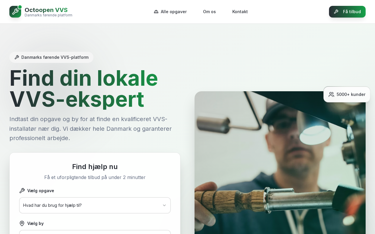Click the Vælg opgave field label
Viewport: 375px width, 234px height.
click(x=41, y=191)
